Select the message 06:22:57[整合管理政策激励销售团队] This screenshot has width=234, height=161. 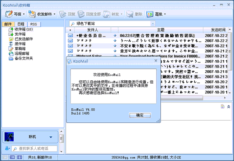157,36
